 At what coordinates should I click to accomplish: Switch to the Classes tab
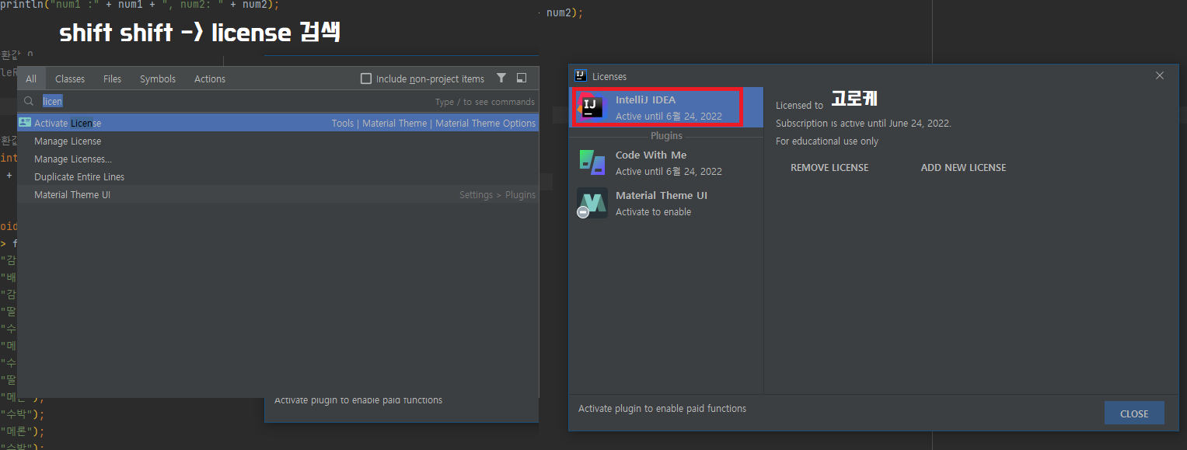coord(70,78)
